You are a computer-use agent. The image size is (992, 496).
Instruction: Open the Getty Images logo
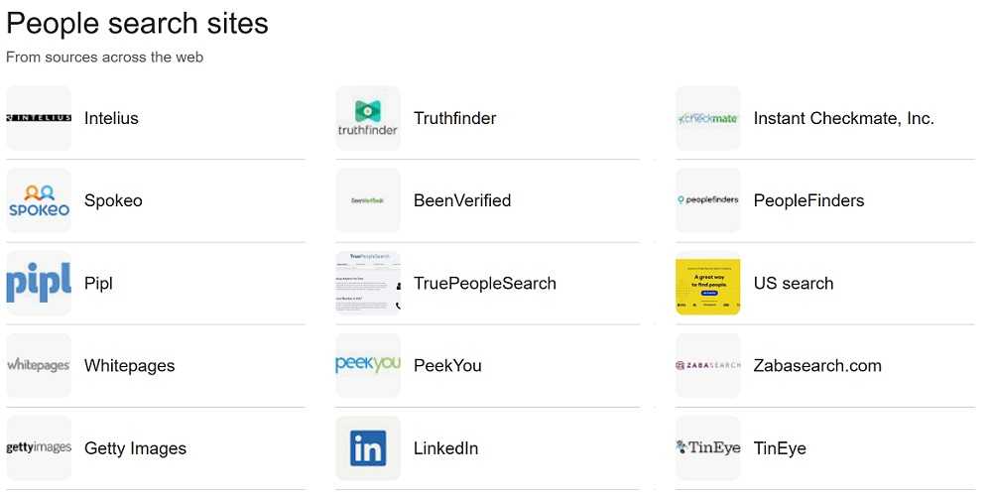pyautogui.click(x=39, y=448)
